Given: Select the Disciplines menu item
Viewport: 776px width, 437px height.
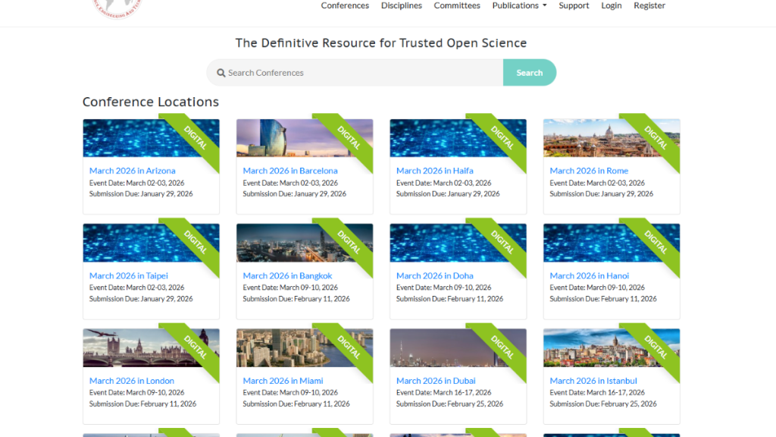Looking at the screenshot, I should (x=401, y=5).
